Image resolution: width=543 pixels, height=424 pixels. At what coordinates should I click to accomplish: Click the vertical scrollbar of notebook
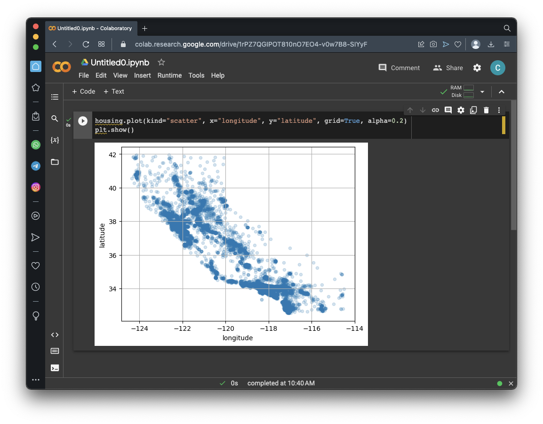pyautogui.click(x=513, y=165)
